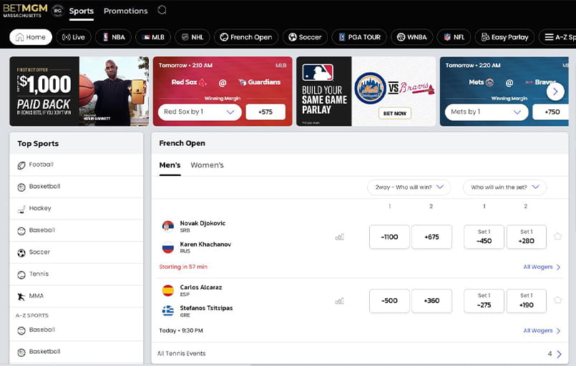
Task: Advance the promo carousel with right arrow
Action: click(555, 91)
